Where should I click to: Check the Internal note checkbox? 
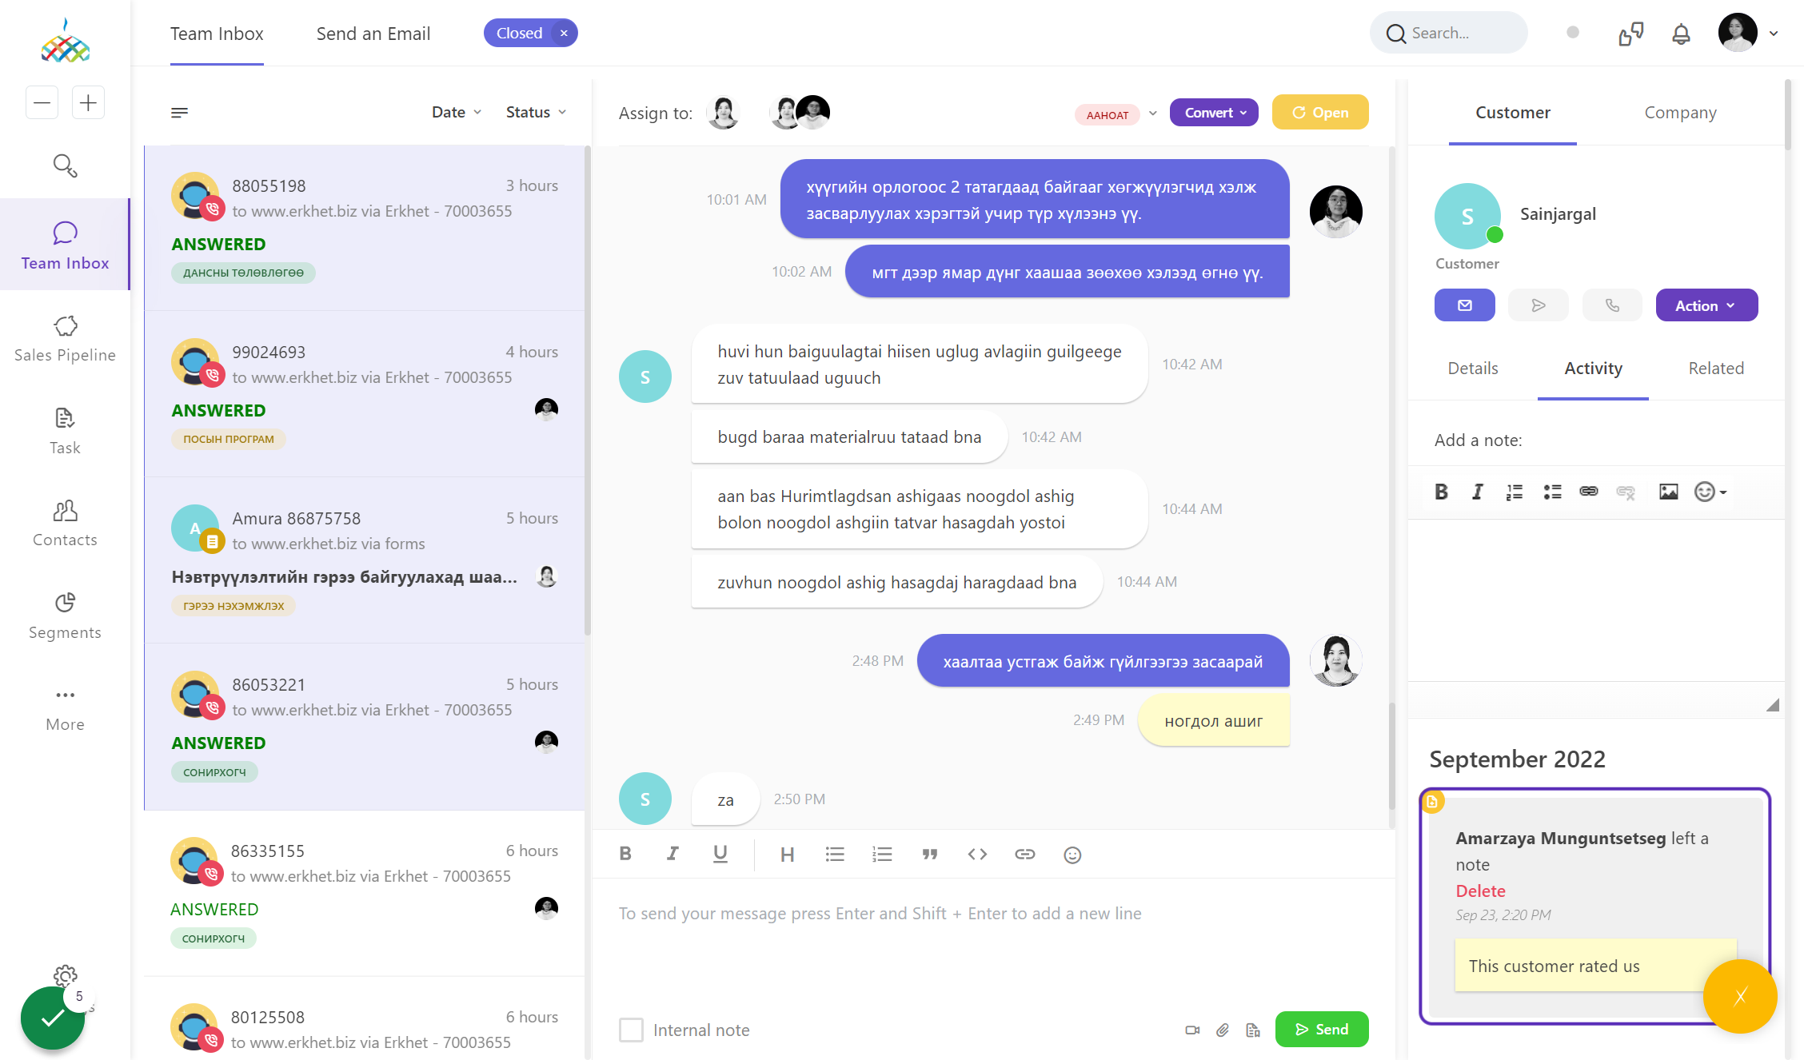point(631,1030)
